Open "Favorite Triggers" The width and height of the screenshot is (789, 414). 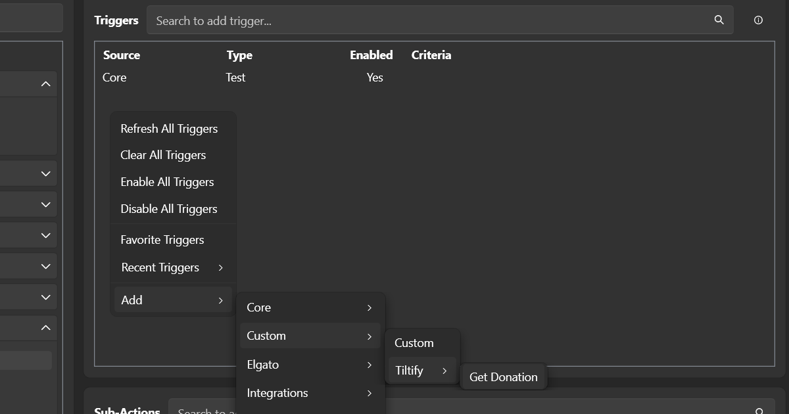pos(162,239)
